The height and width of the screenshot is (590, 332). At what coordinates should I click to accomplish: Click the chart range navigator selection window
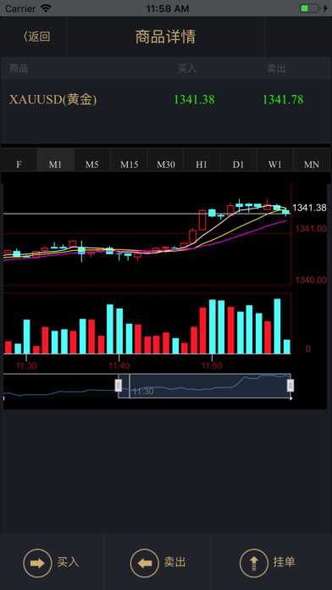pyautogui.click(x=204, y=386)
